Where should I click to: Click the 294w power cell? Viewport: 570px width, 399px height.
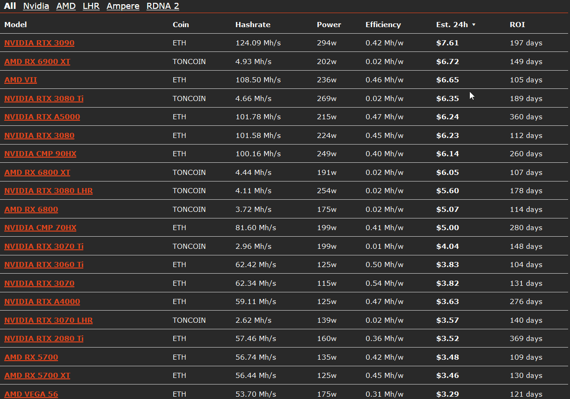327,43
